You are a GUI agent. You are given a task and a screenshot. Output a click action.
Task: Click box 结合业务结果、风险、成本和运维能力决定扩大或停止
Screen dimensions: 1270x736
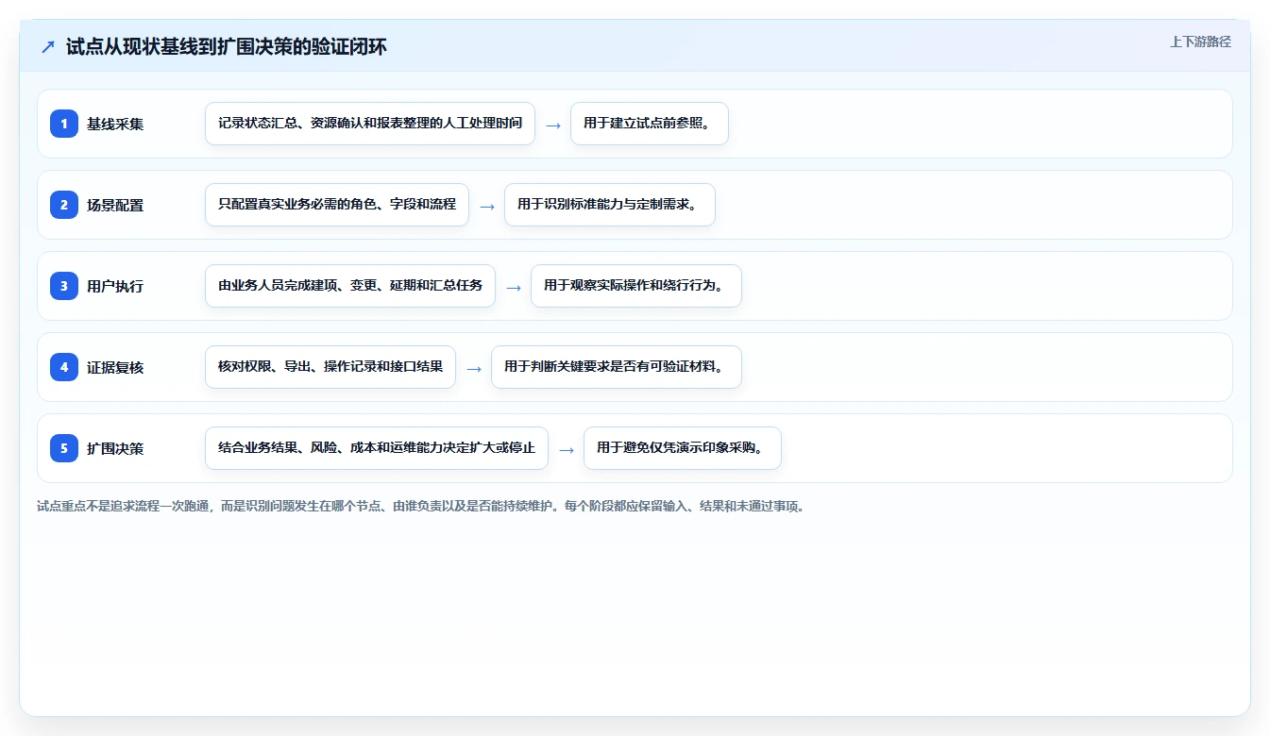377,448
